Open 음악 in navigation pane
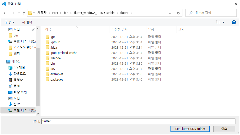 click(x=16, y=104)
